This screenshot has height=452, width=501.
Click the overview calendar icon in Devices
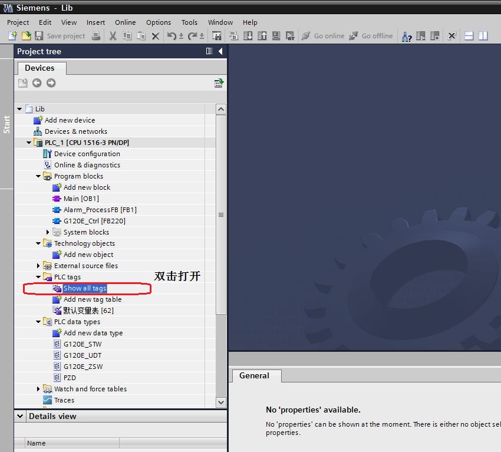[x=219, y=83]
